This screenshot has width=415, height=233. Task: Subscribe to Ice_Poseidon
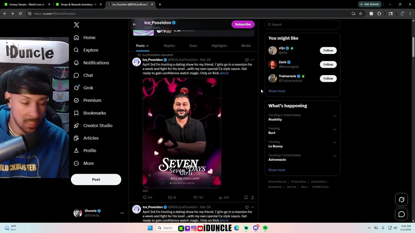(243, 24)
